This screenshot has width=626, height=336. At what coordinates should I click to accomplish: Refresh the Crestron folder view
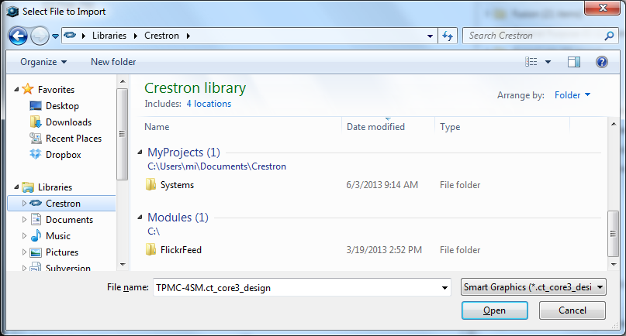coord(448,36)
